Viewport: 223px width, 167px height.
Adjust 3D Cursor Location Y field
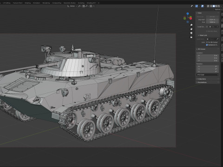point(208,58)
